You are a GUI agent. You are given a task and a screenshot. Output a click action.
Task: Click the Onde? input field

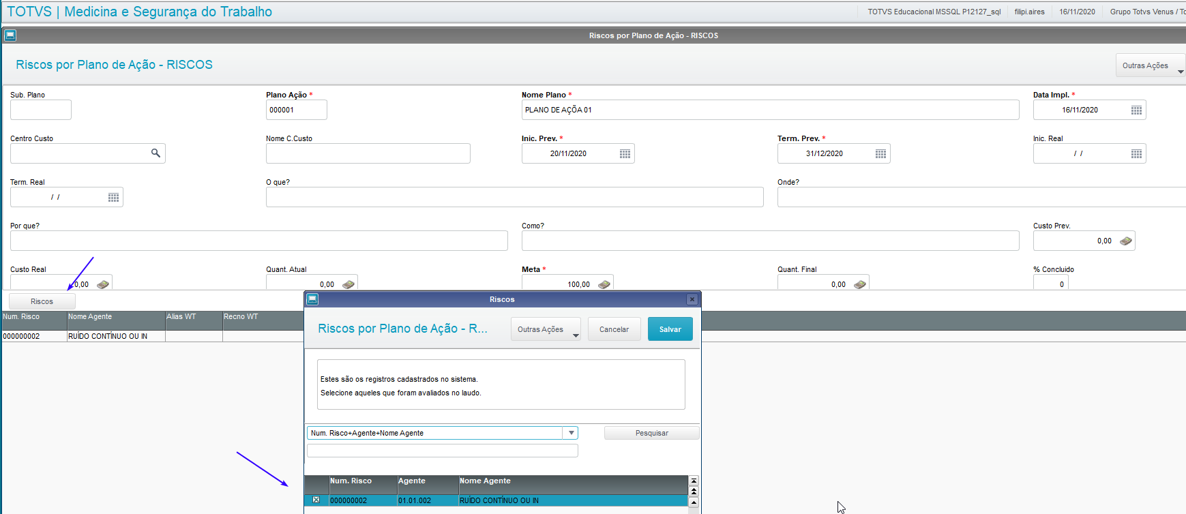(981, 197)
